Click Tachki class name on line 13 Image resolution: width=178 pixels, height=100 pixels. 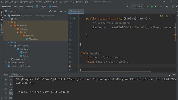94,53
